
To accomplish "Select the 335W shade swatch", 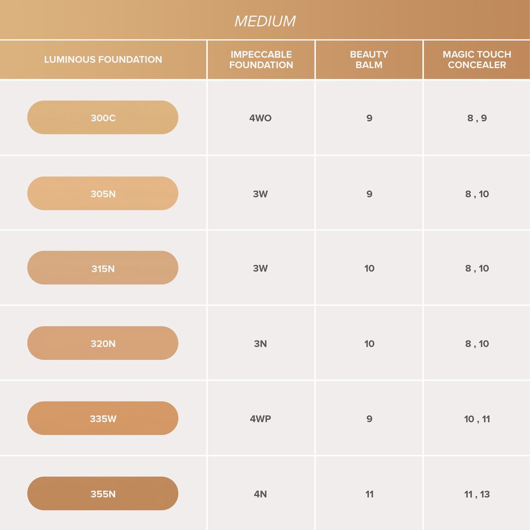I will tap(103, 418).
